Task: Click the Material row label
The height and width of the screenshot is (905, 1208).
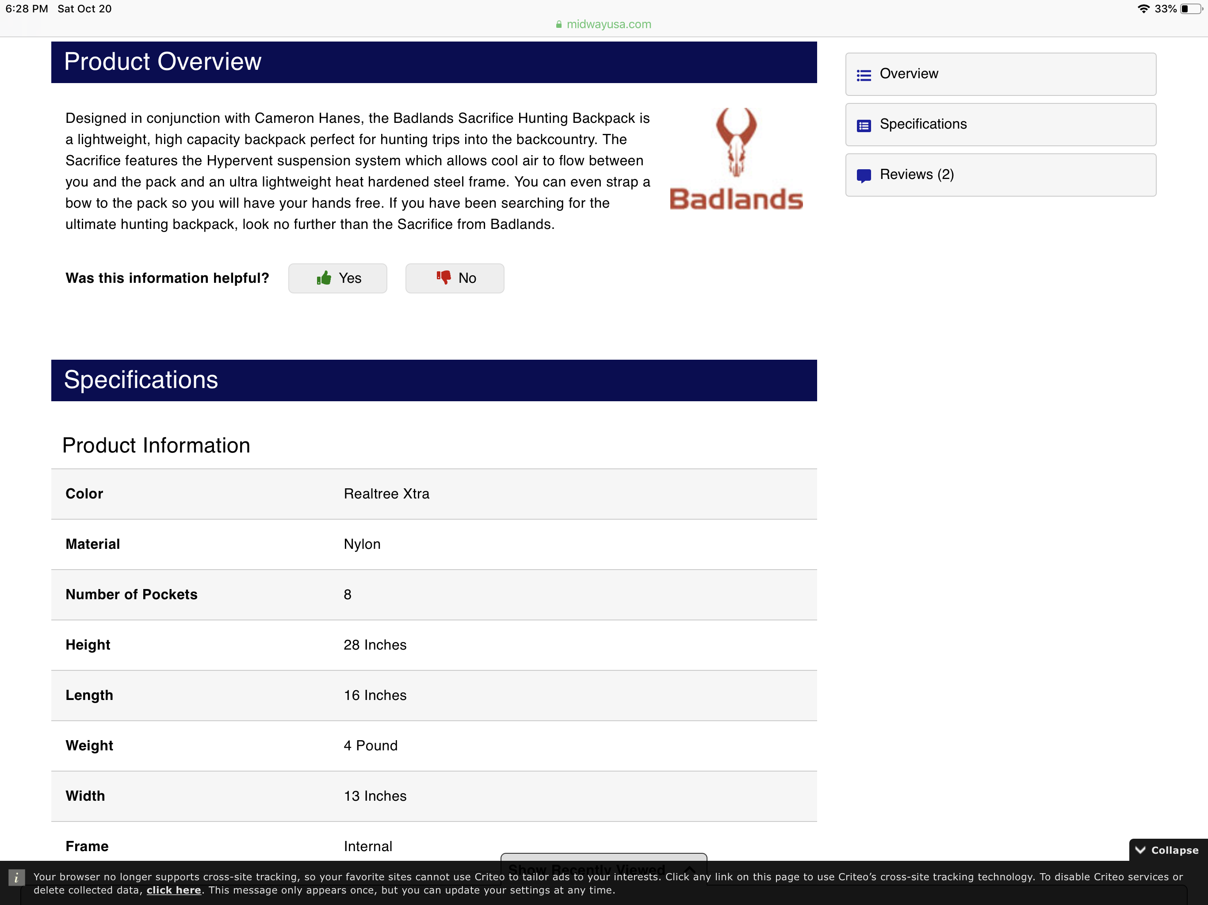Action: 92,544
